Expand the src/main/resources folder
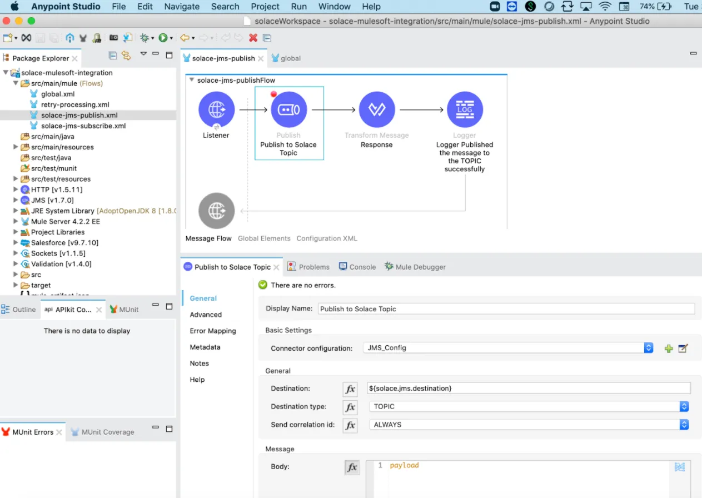 16,147
